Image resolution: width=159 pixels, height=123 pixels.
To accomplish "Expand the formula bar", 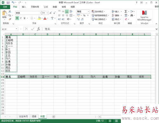I will pos(156,29).
